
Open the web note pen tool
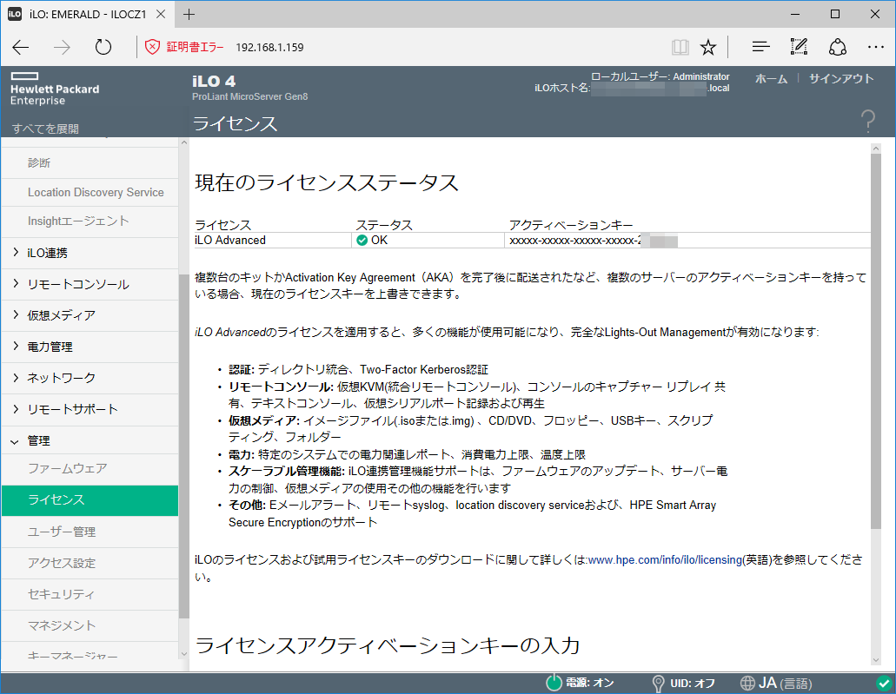coord(799,47)
